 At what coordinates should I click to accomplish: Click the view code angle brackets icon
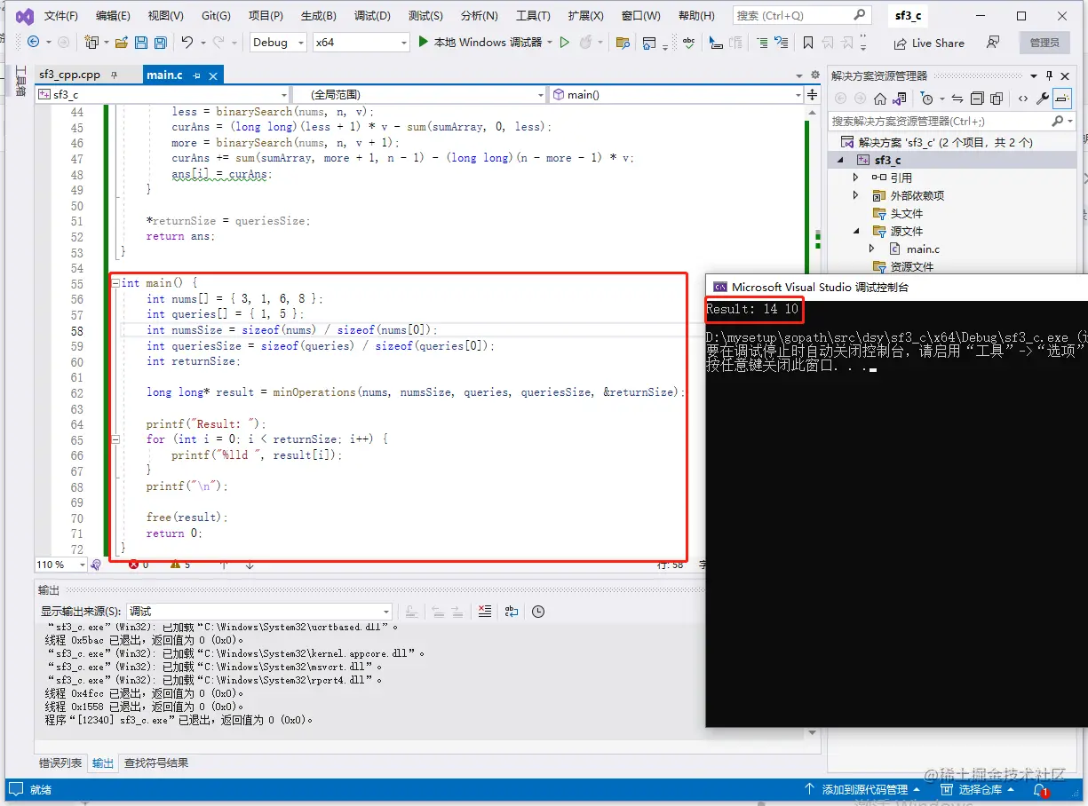click(x=1022, y=99)
